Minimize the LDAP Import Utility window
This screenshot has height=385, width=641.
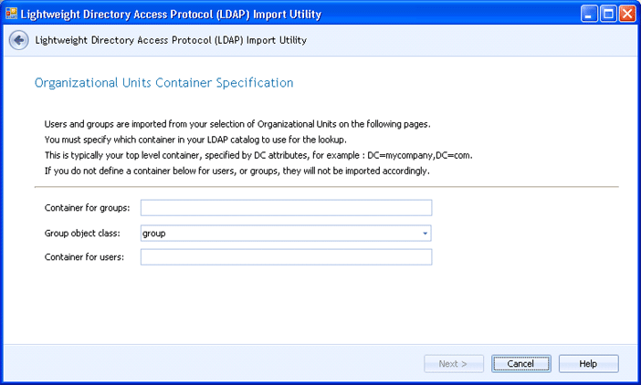tap(589, 15)
